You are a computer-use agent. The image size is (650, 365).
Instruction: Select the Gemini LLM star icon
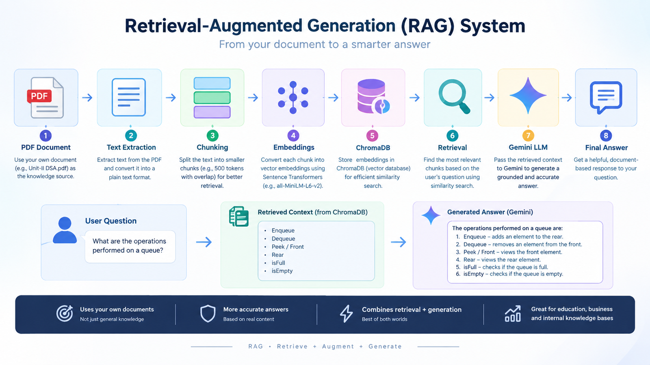click(x=528, y=96)
